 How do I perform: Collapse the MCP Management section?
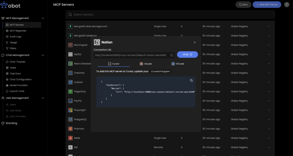43,18
